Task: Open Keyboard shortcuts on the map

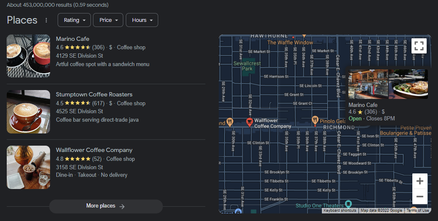Action: pyautogui.click(x=340, y=210)
